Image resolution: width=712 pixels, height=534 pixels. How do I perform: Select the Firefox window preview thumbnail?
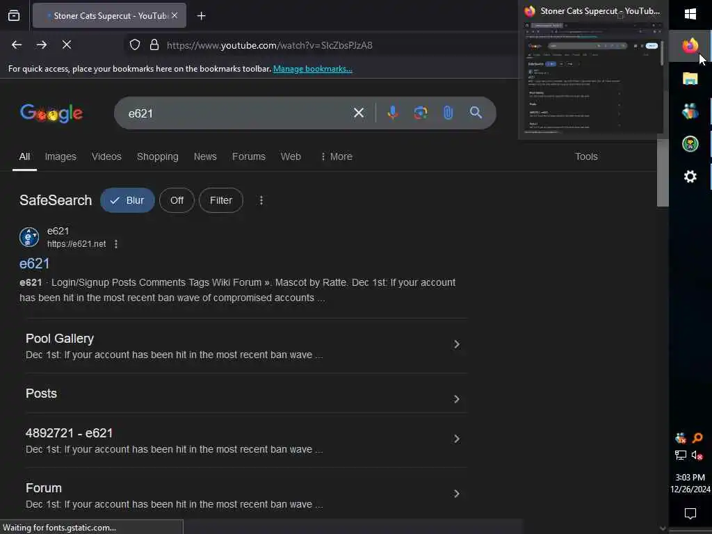pyautogui.click(x=594, y=76)
